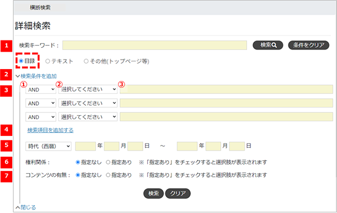Viewport: 337px width, 213px height.
Task: Click the 条件をクリア button
Action: point(308,45)
